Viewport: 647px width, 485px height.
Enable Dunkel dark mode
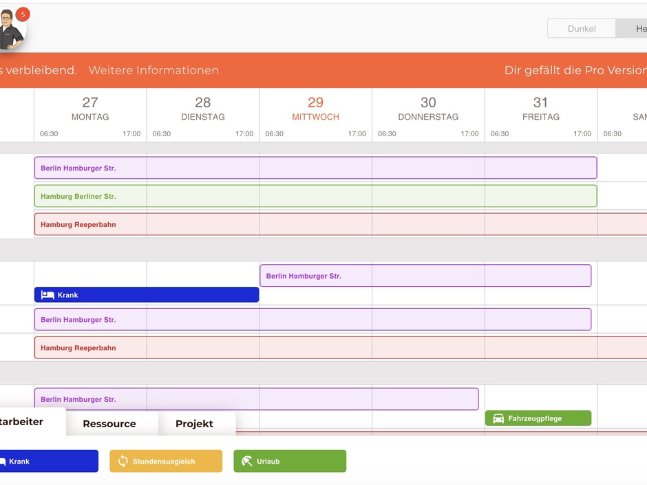coord(580,28)
